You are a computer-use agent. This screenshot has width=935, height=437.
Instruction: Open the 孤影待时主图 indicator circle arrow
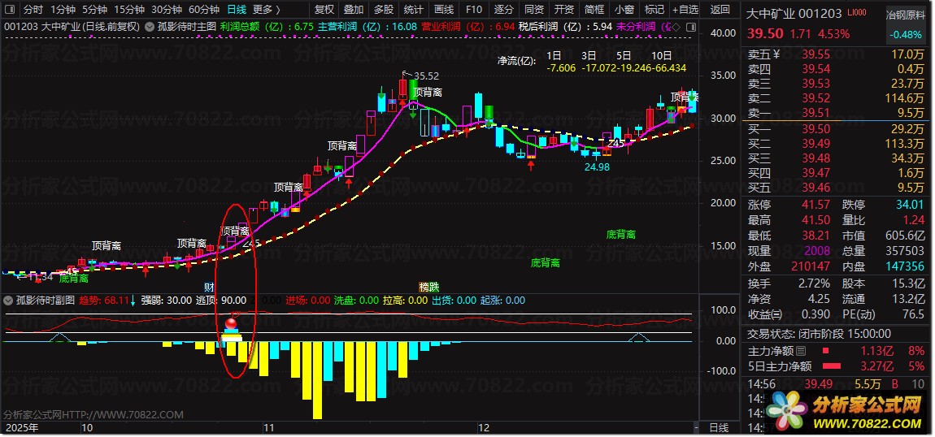point(150,27)
